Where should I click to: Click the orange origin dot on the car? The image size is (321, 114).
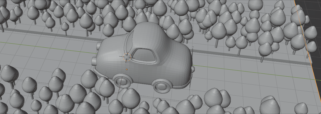pos(127,70)
